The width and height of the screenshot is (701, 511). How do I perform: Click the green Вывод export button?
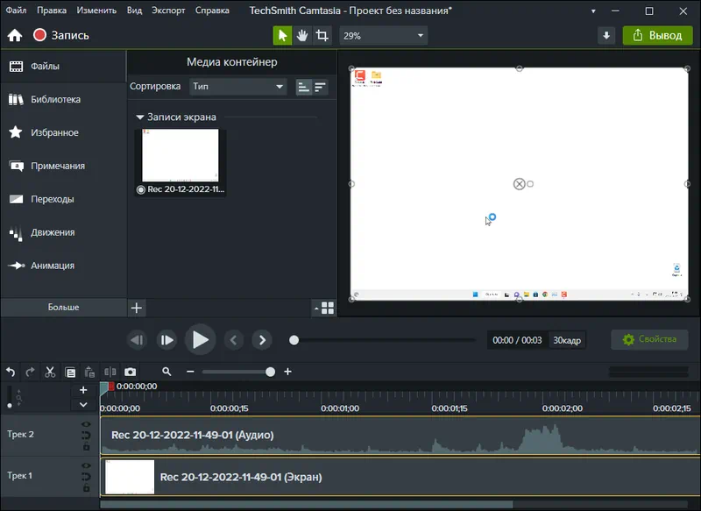click(658, 36)
